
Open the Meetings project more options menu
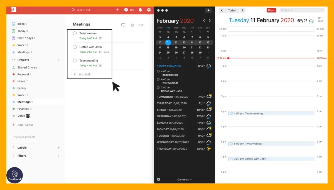point(141,25)
